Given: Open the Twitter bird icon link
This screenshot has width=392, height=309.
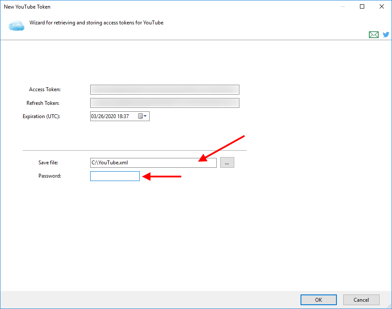Looking at the screenshot, I should tap(386, 35).
